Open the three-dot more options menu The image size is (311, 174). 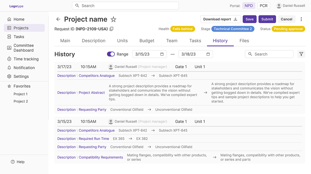(301, 19)
